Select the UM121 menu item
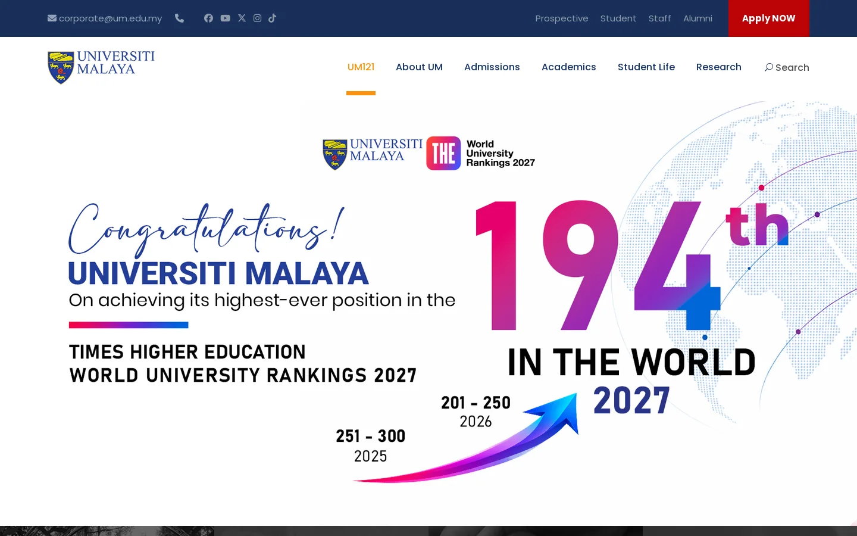 tap(361, 67)
